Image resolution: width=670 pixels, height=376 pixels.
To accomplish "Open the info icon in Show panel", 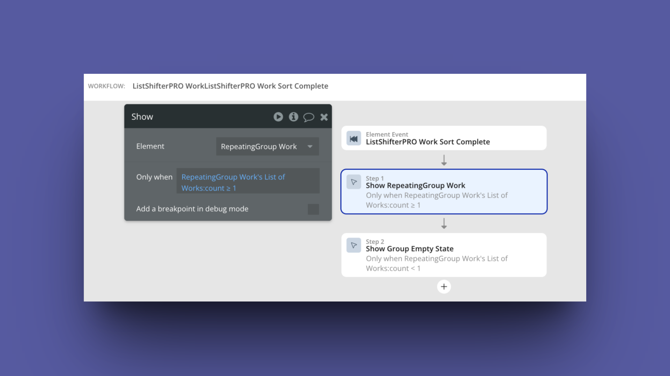I will [293, 117].
